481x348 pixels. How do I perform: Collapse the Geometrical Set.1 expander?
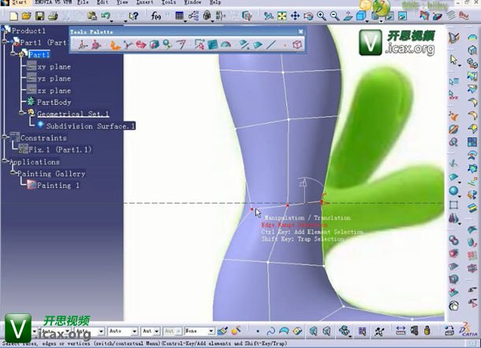click(x=21, y=113)
